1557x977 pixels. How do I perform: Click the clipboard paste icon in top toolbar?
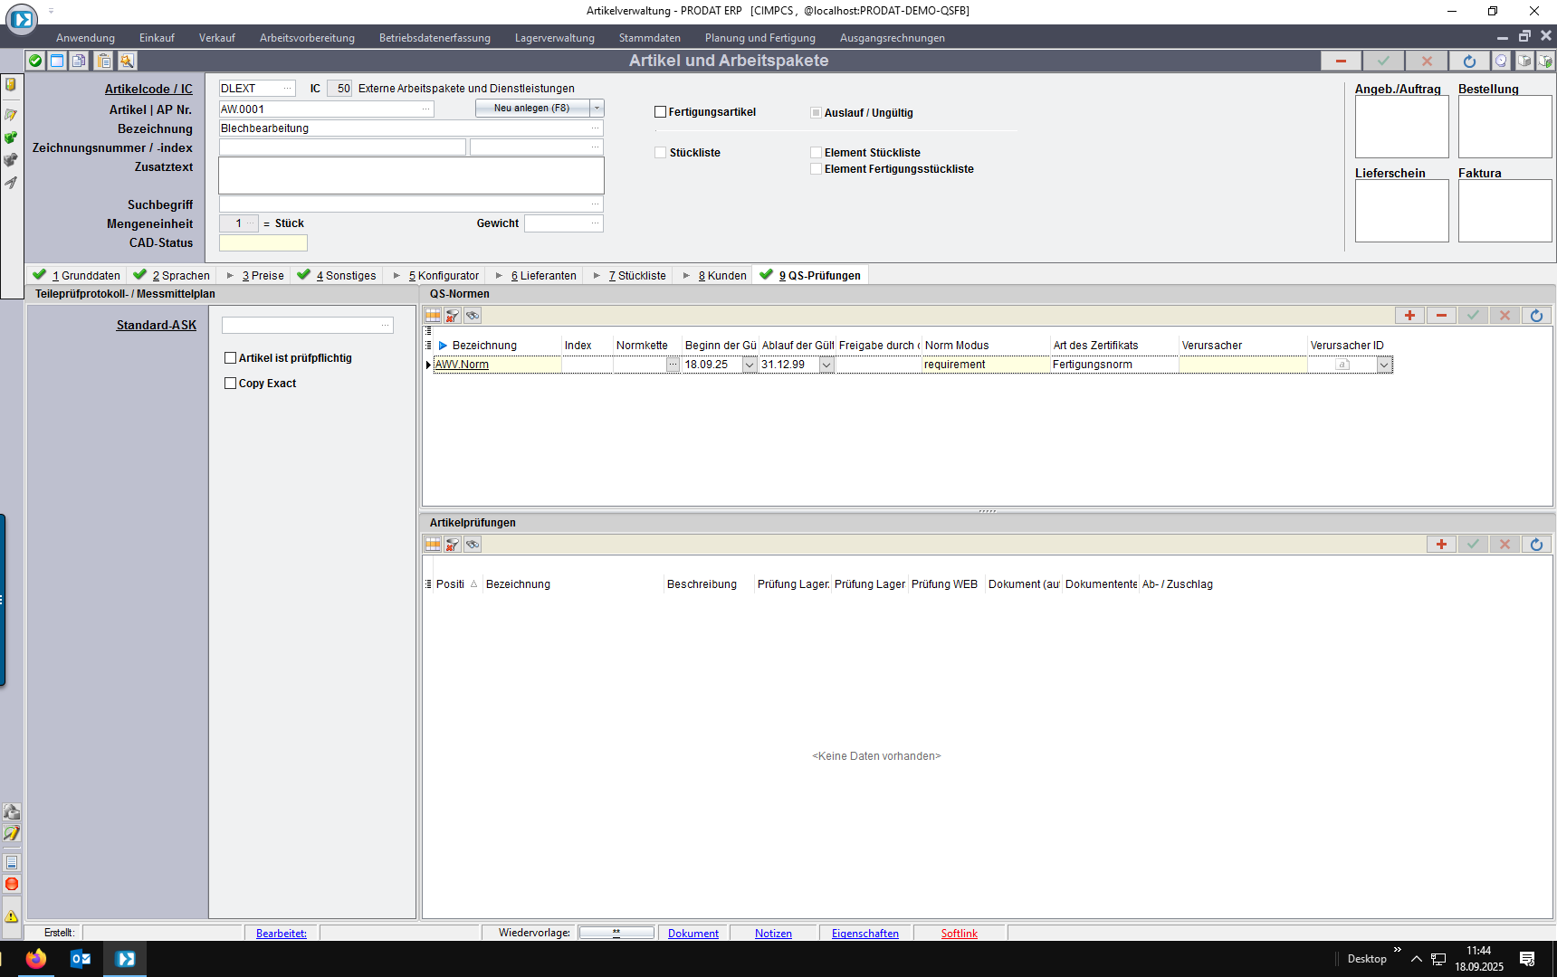(104, 61)
